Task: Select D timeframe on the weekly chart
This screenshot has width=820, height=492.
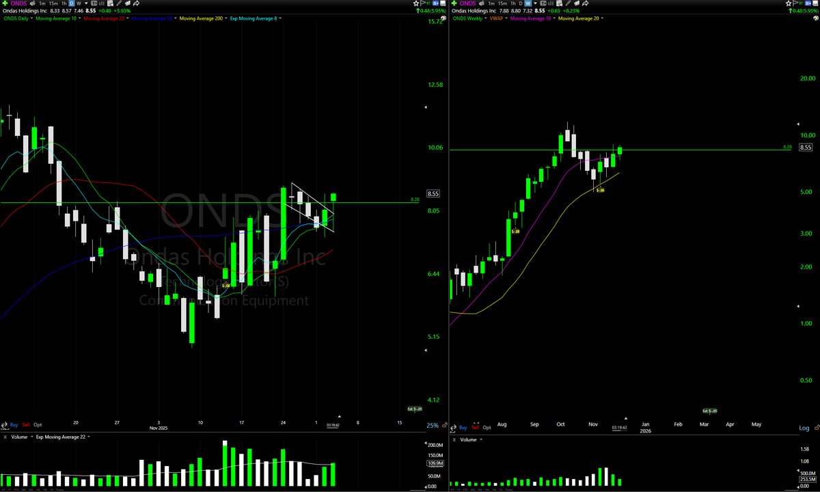Action: pos(521,3)
